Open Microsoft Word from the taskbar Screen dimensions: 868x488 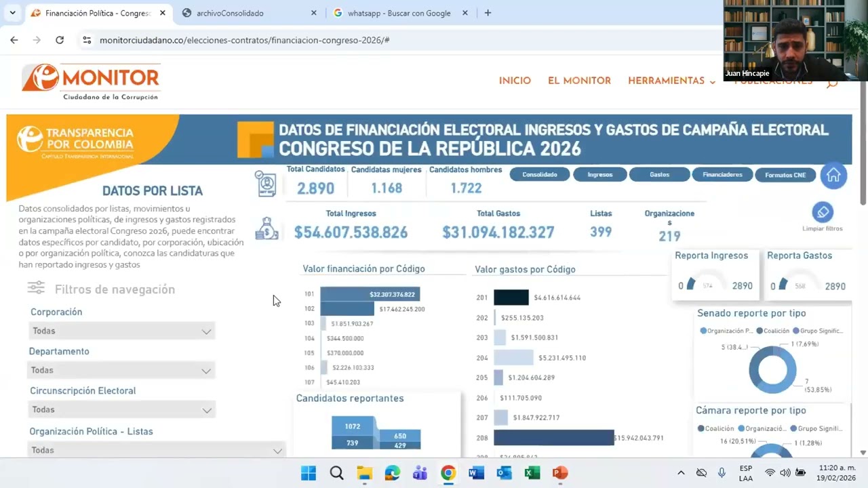[x=476, y=472]
